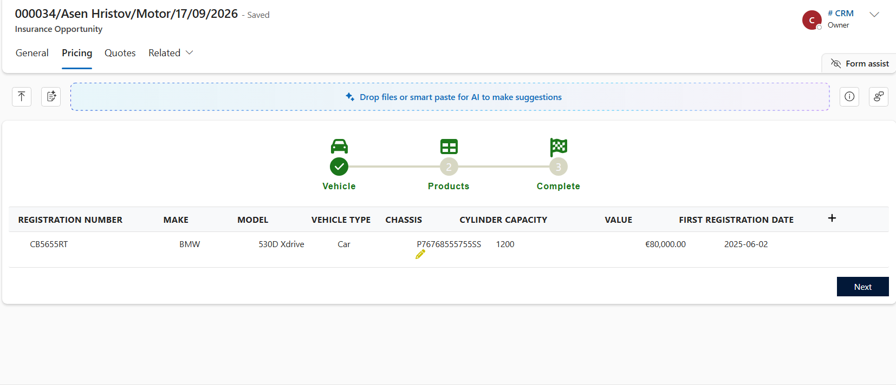Click the Model column header
This screenshot has height=385, width=896.
coord(253,220)
